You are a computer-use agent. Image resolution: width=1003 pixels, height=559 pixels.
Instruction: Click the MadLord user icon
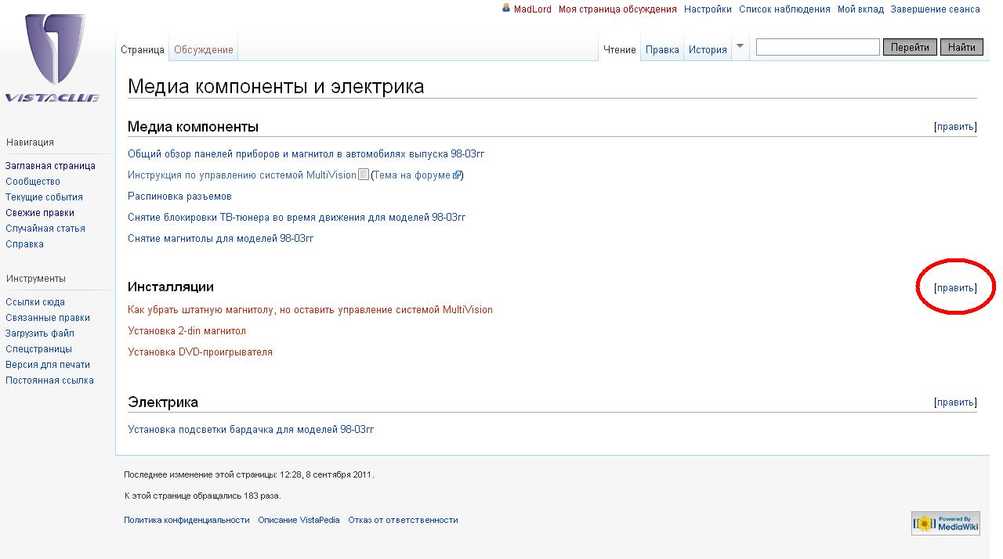click(x=506, y=9)
